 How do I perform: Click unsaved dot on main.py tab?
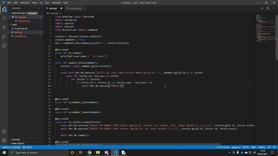[x=61, y=8]
